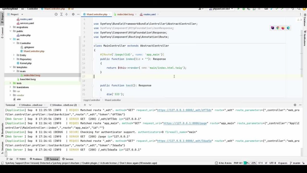Open Git history clock icon
This screenshot has height=173, width=307.
[x=287, y=9]
